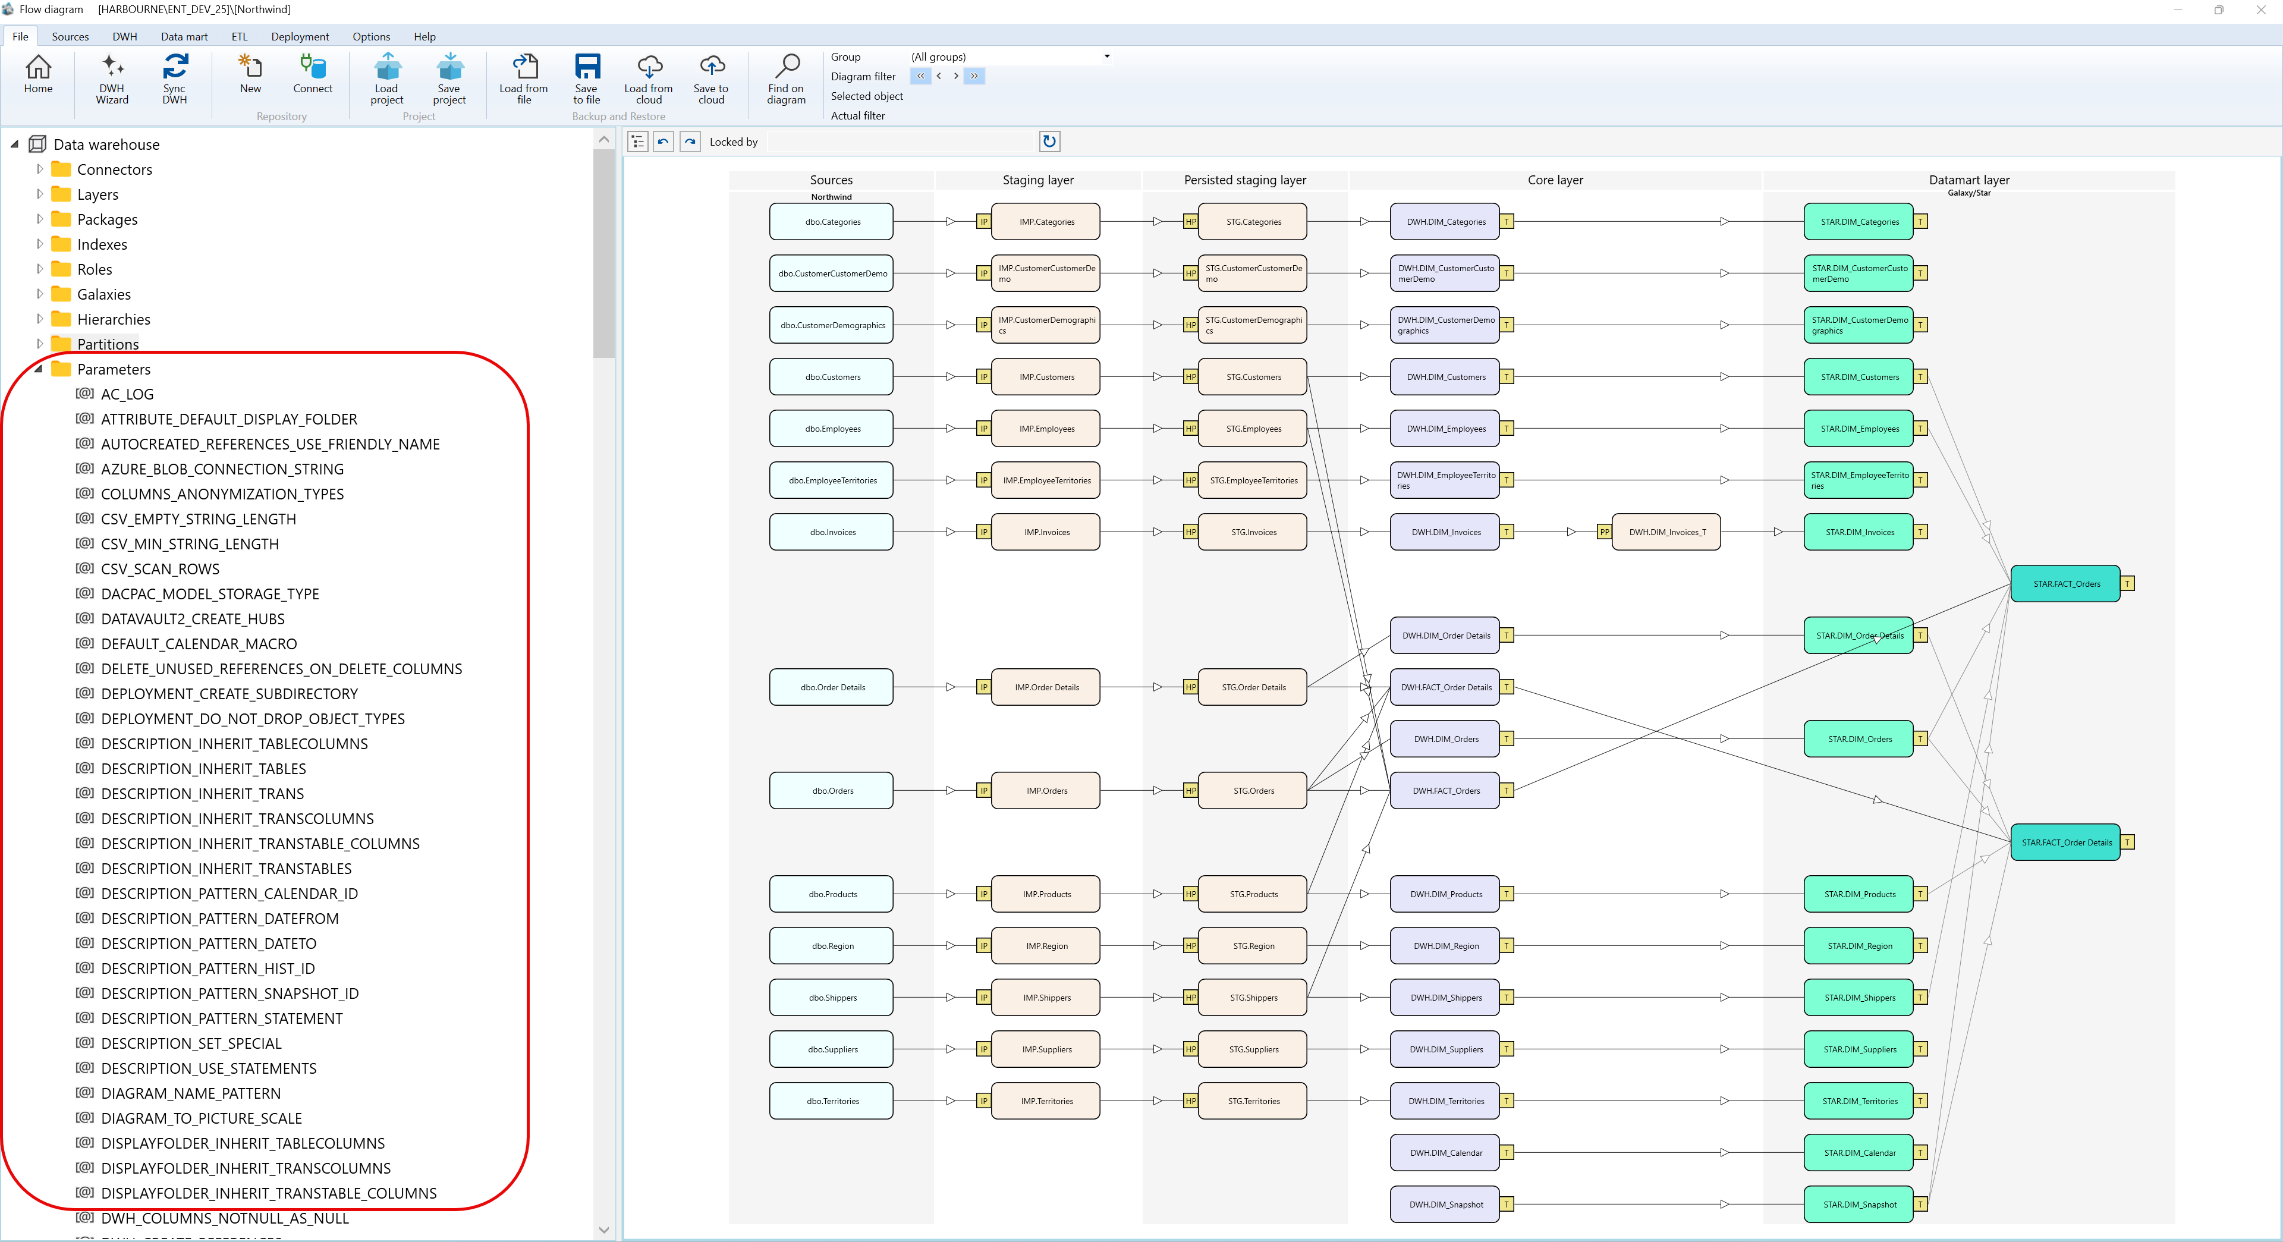2283x1242 pixels.
Task: Click T marker of DWH.DIM_Calendar
Action: click(1507, 1152)
